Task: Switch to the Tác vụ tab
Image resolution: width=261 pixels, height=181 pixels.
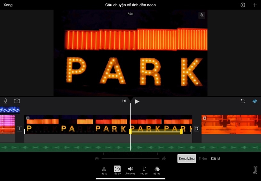Action: pos(104,170)
